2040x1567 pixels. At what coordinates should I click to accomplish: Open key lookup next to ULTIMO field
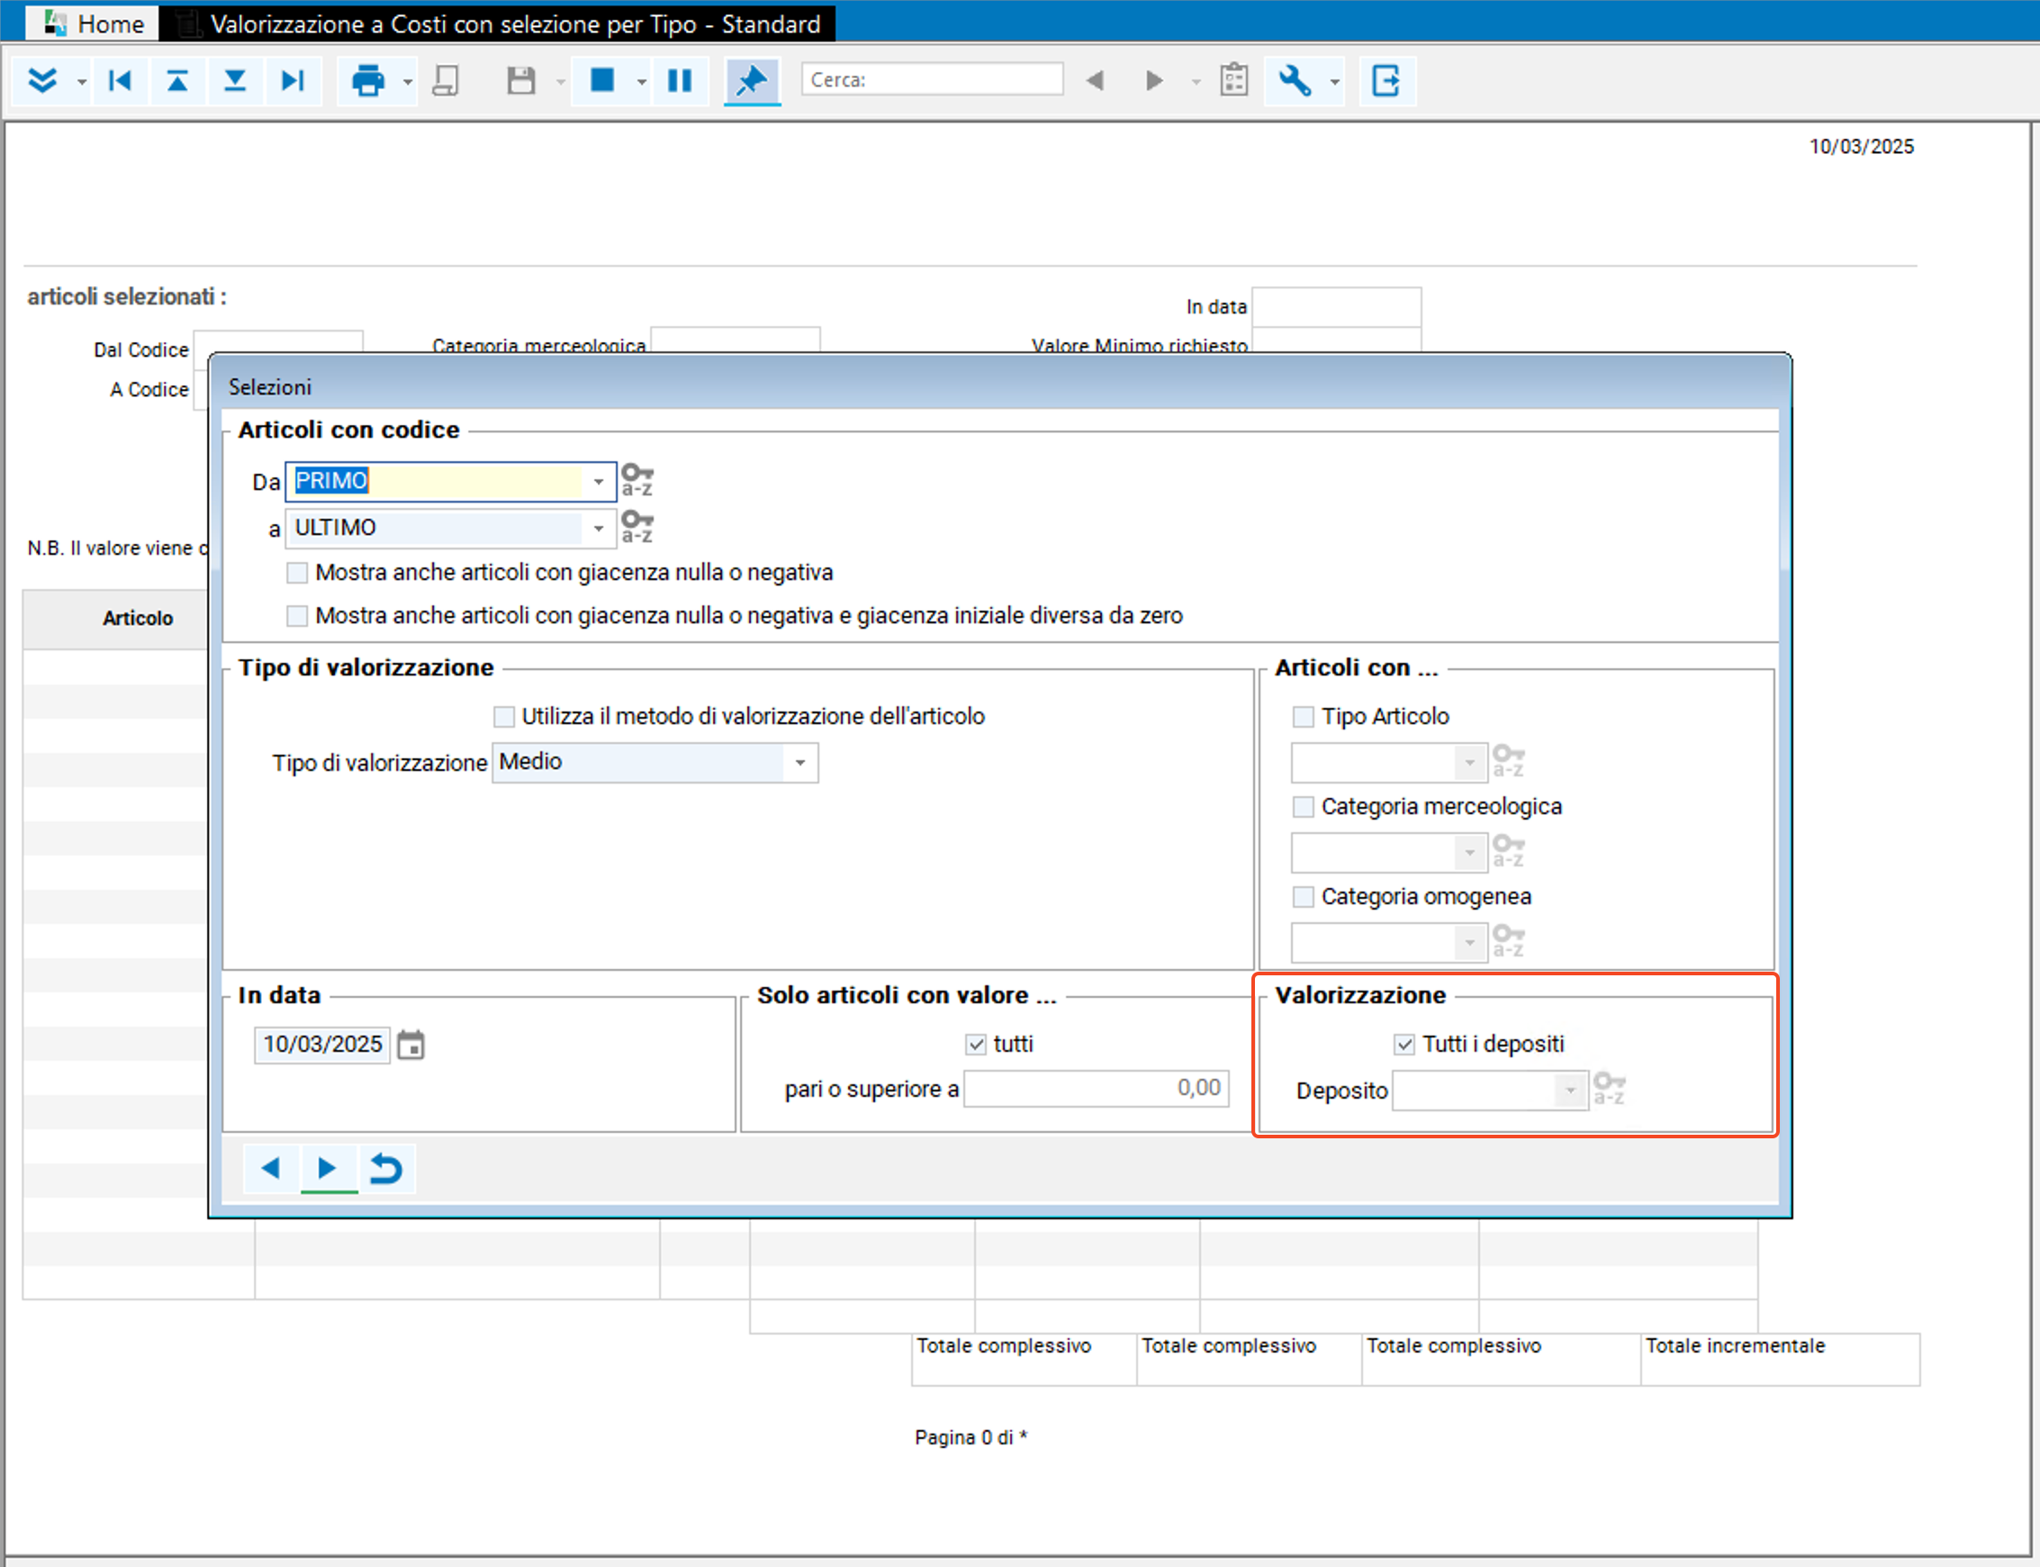click(636, 527)
